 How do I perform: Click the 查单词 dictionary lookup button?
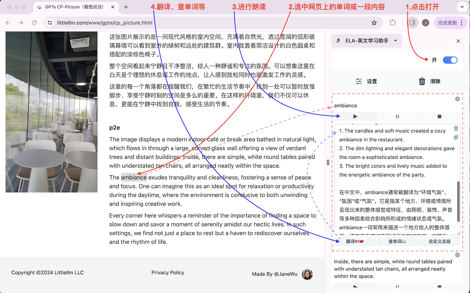click(397, 241)
